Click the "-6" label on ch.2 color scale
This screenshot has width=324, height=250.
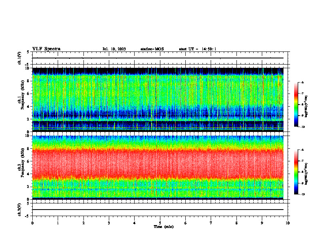click(302, 150)
